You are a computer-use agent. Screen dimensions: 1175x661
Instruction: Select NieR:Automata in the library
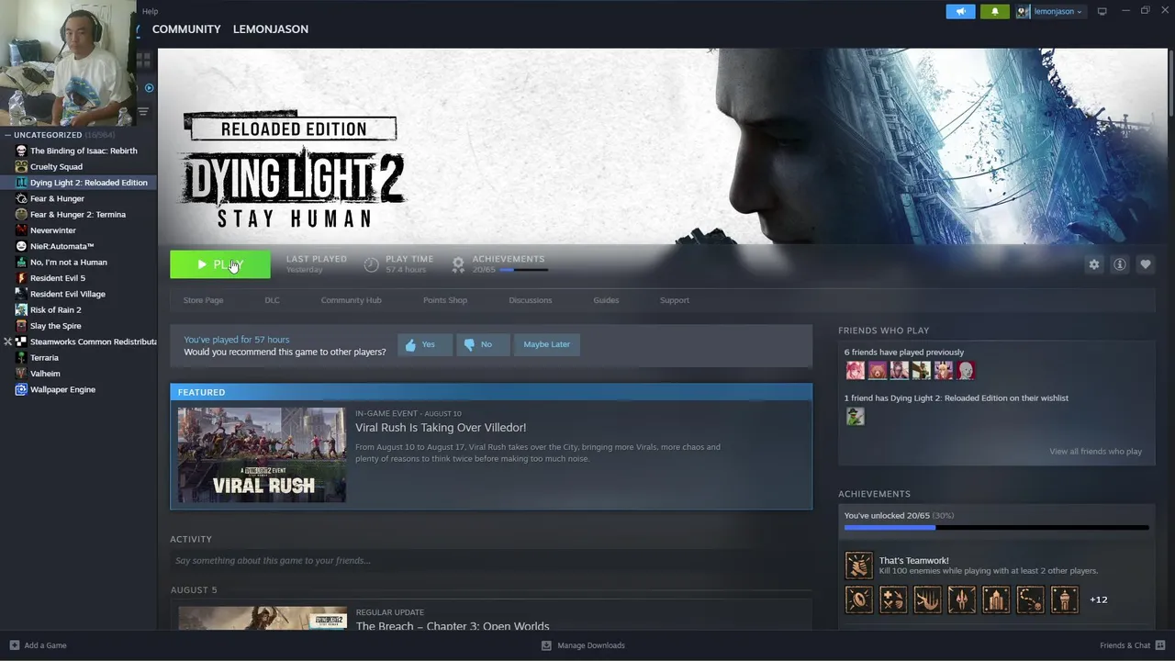click(62, 246)
